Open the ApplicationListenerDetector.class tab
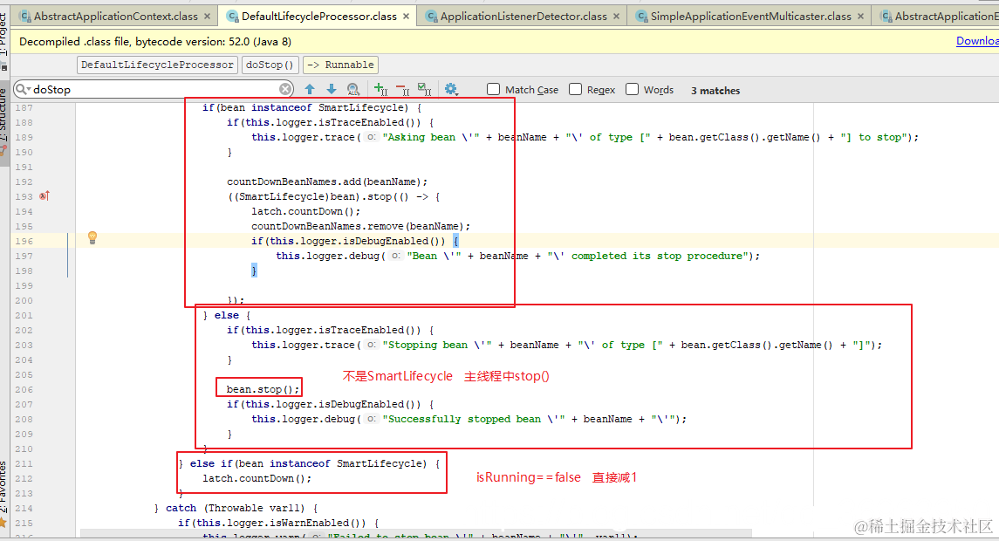This screenshot has height=541, width=999. (x=523, y=16)
